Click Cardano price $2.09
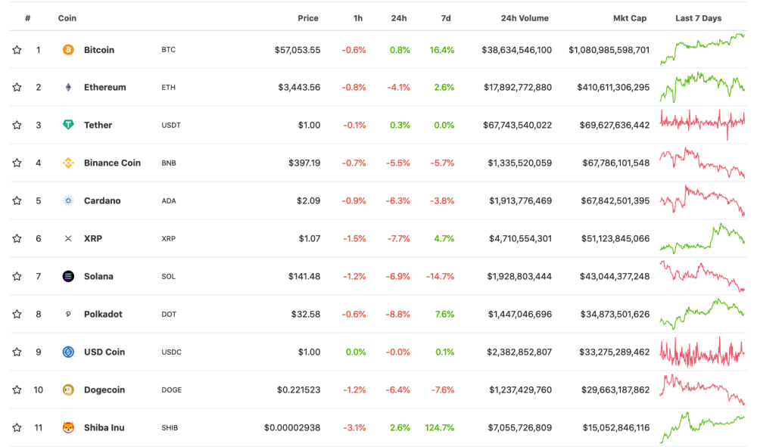Screen dimensions: 757x447 click(309, 200)
